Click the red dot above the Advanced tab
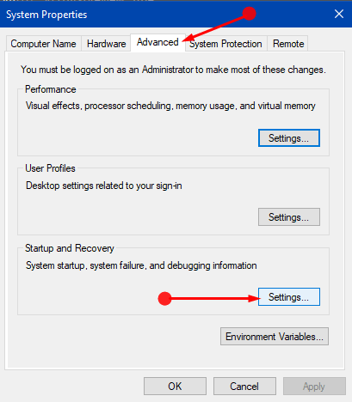This screenshot has width=352, height=402. [x=249, y=14]
